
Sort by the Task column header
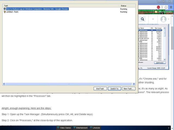pos(61,6)
